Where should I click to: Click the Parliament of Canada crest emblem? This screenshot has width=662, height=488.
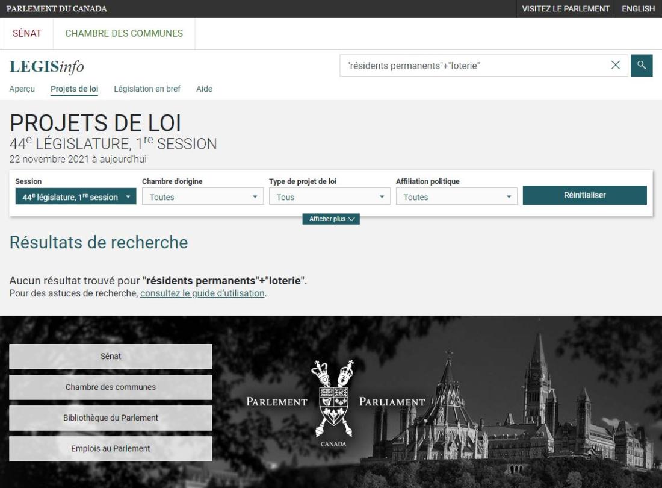[x=333, y=399]
